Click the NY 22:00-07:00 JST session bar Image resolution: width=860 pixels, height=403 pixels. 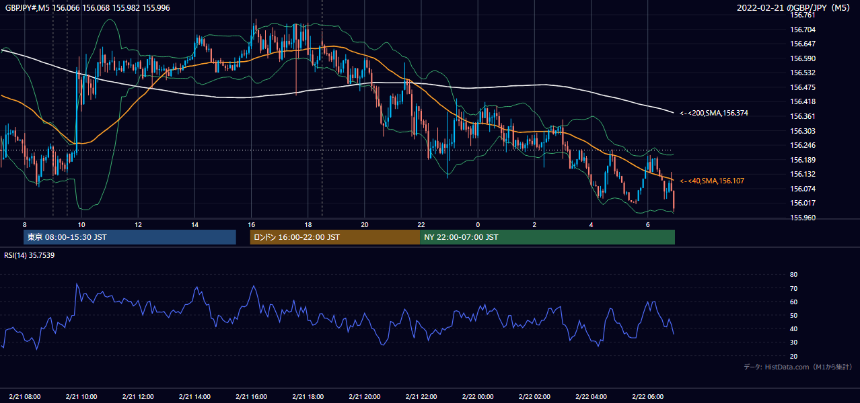click(547, 237)
